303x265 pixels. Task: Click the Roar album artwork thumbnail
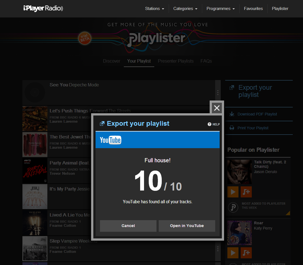(x=240, y=233)
